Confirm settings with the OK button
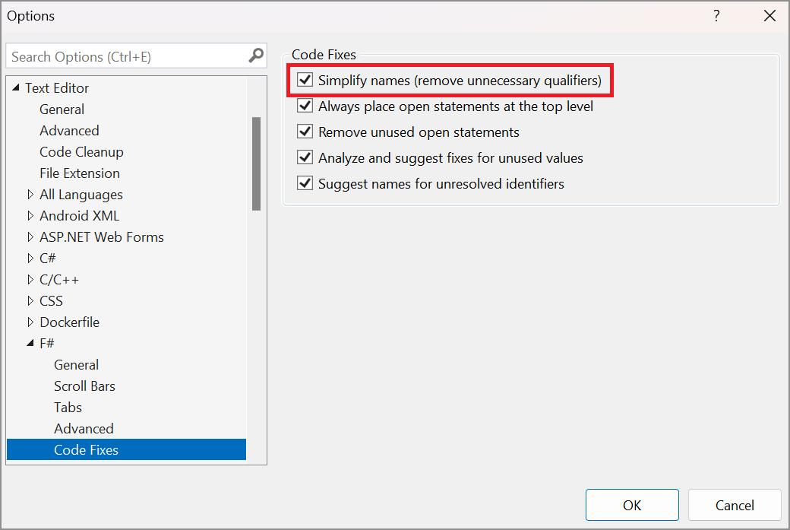The height and width of the screenshot is (530, 790). tap(632, 504)
